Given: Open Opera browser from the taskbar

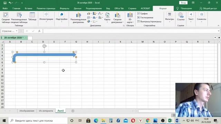Looking at the screenshot, I should point(133,121).
